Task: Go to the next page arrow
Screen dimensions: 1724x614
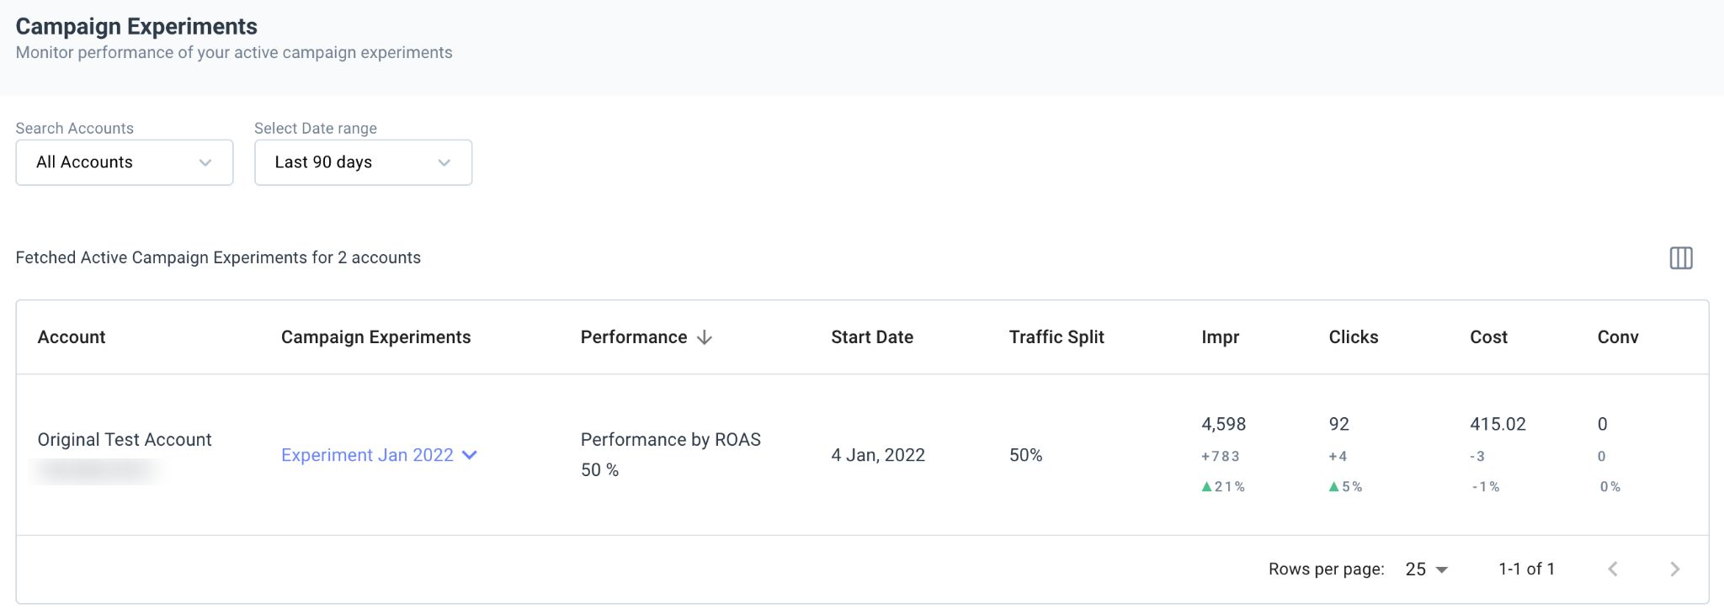Action: (x=1674, y=569)
